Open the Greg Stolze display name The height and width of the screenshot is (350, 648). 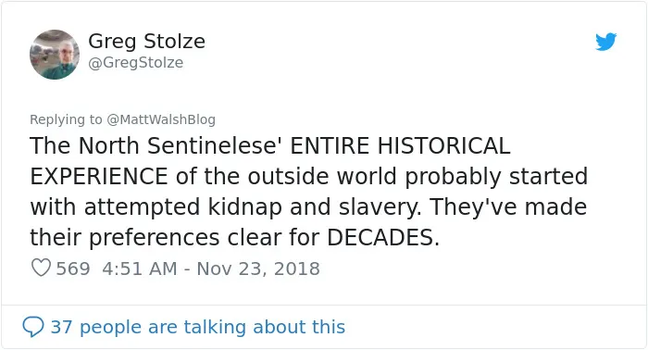146,42
